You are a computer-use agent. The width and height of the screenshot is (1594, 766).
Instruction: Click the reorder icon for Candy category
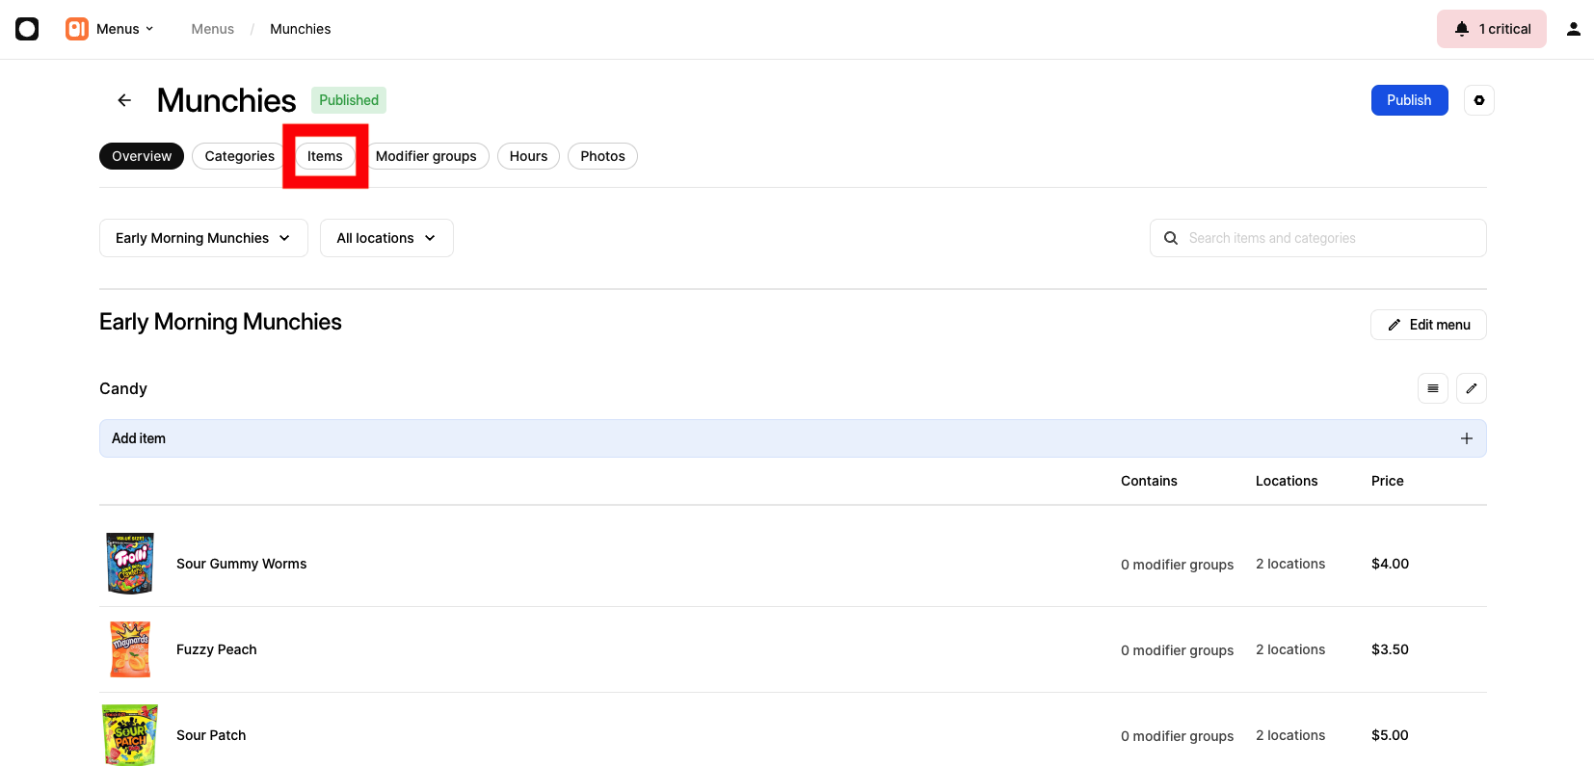1433,388
